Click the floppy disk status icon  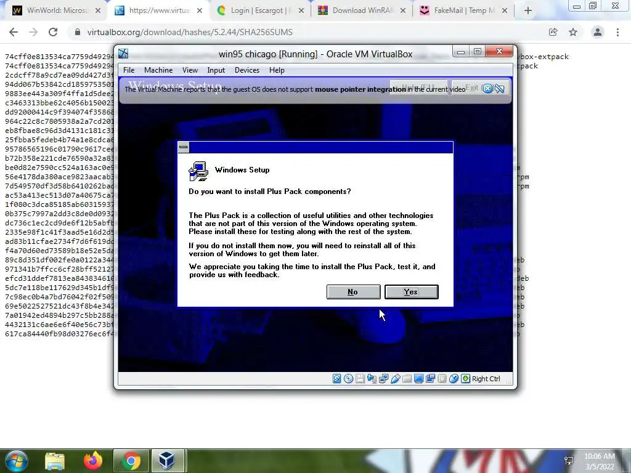360,379
